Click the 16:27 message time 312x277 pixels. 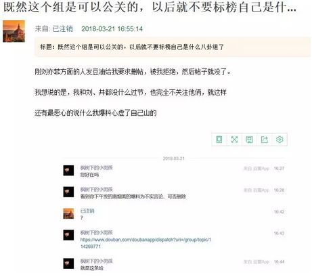coord(279,169)
